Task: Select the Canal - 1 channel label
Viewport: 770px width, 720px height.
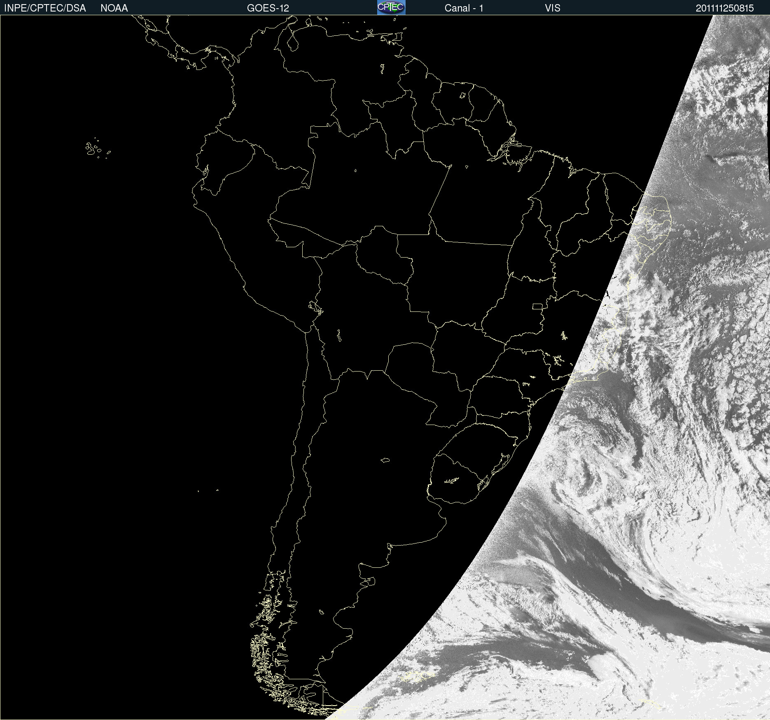Action: (464, 8)
